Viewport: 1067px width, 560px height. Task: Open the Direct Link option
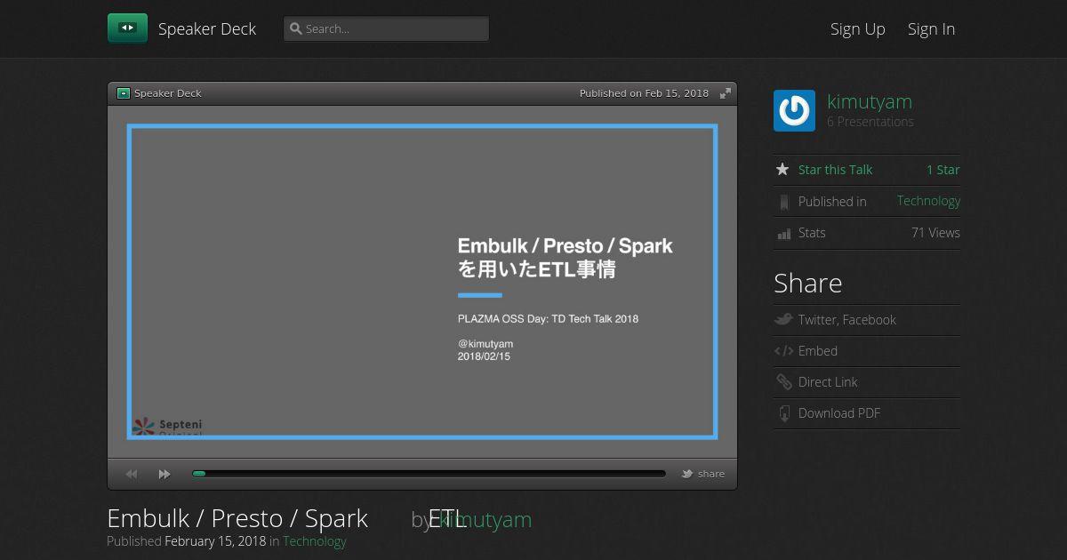point(828,382)
